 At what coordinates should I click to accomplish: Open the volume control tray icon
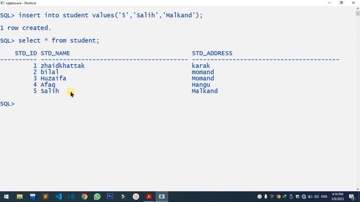tap(316, 196)
